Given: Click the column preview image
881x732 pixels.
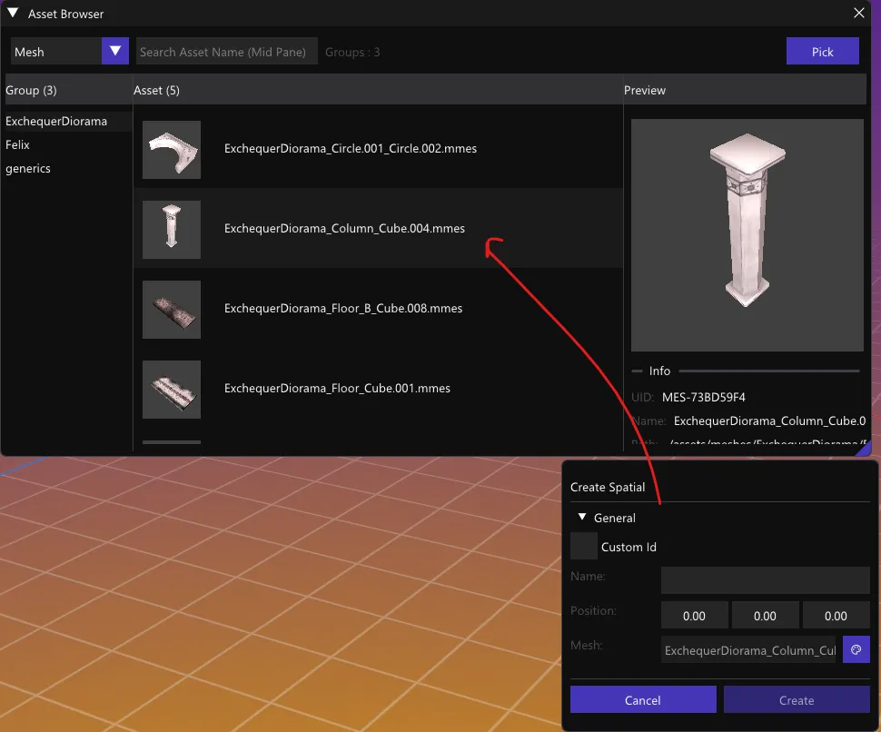Looking at the screenshot, I should (x=747, y=235).
